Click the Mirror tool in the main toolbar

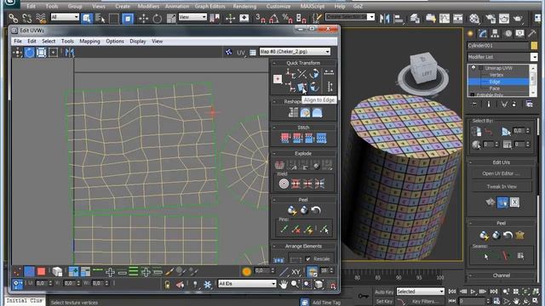pyautogui.click(x=384, y=18)
